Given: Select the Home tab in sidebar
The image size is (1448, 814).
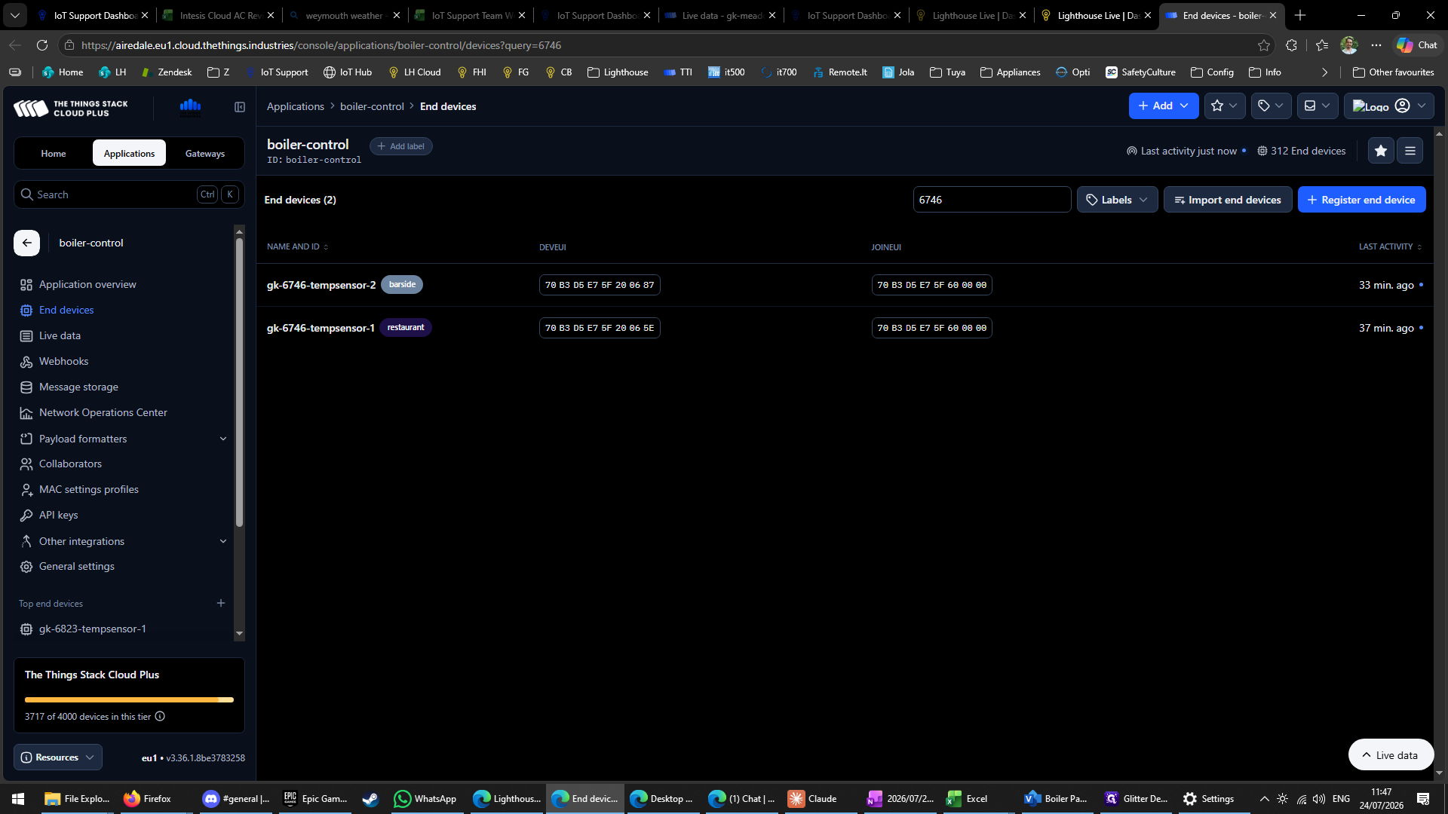Looking at the screenshot, I should 54,153.
